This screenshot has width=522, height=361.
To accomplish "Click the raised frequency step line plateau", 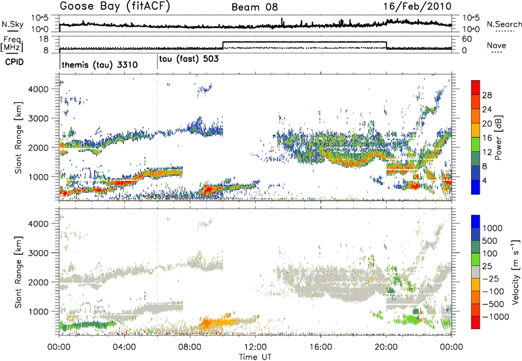I will [304, 42].
